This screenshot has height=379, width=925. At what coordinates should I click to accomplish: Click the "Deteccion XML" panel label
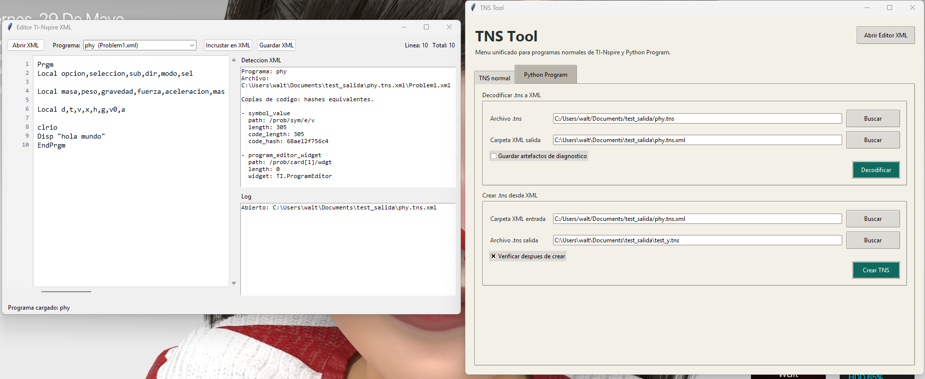pos(261,60)
